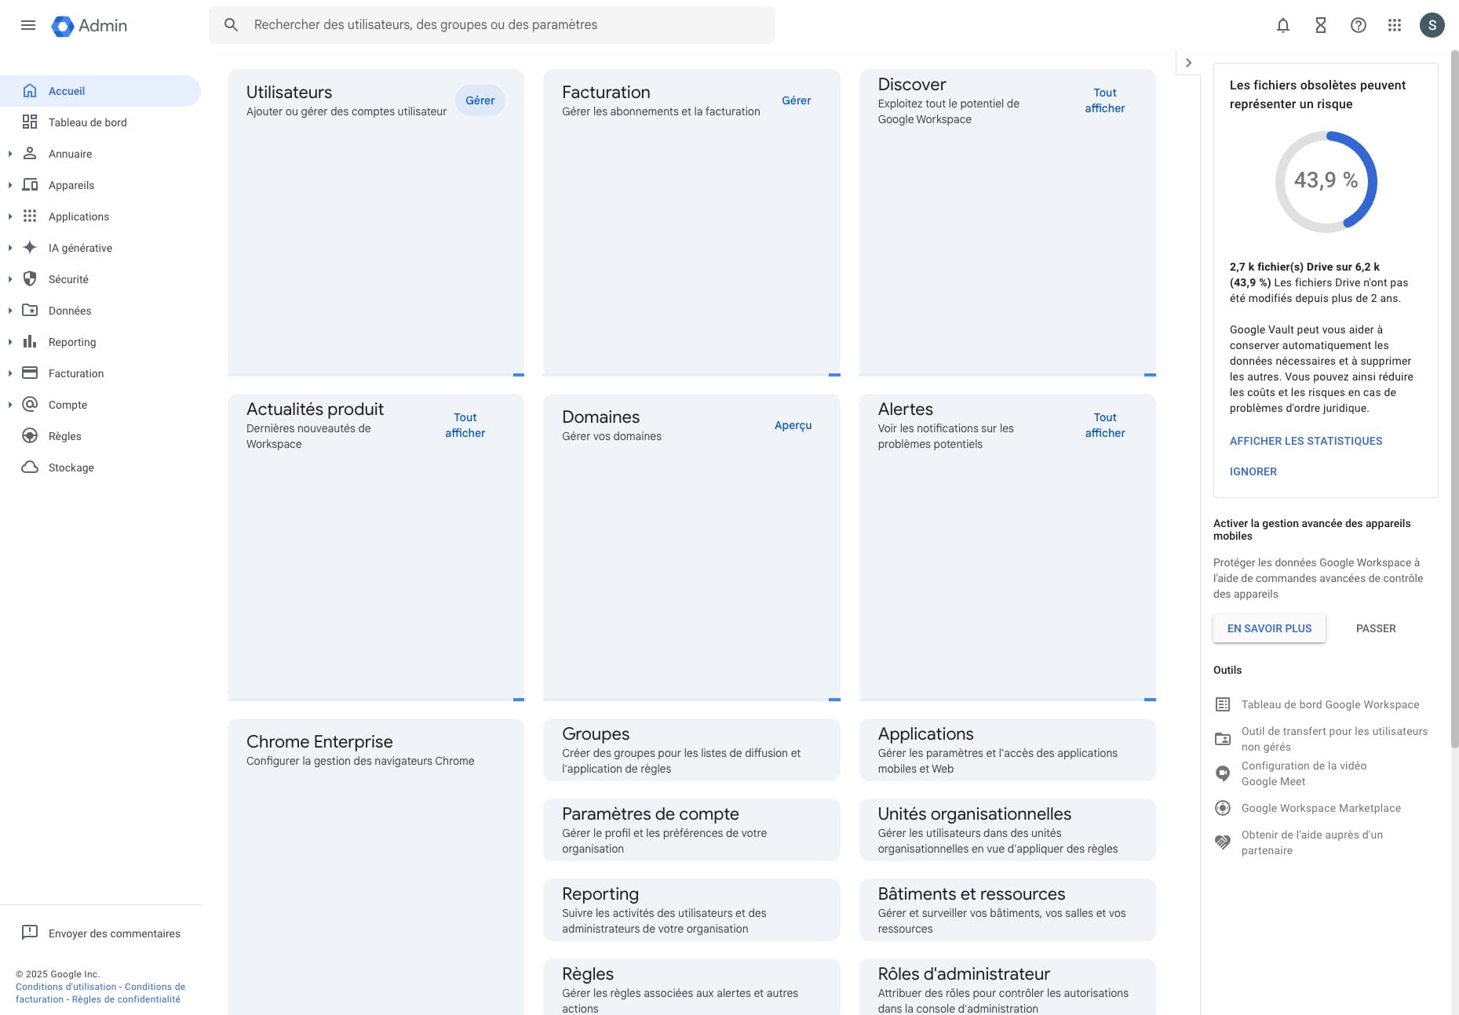Click the Compte at-sign icon

click(x=30, y=405)
